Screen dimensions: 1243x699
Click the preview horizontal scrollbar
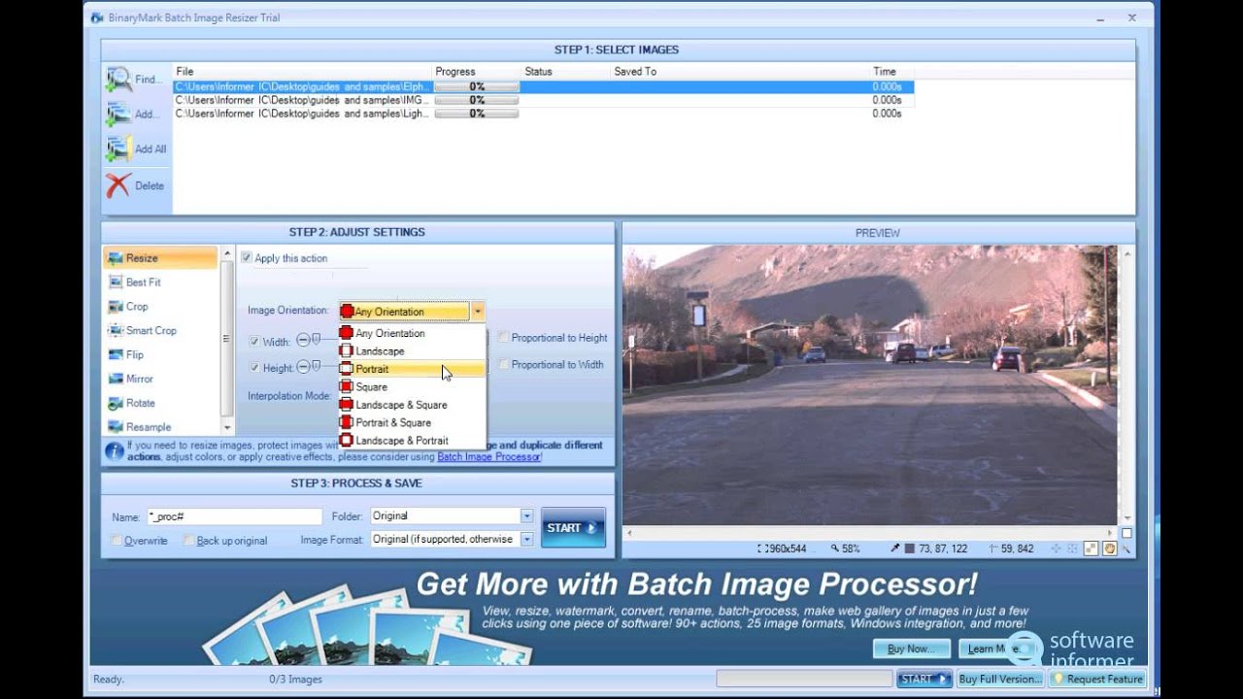pyautogui.click(x=871, y=532)
